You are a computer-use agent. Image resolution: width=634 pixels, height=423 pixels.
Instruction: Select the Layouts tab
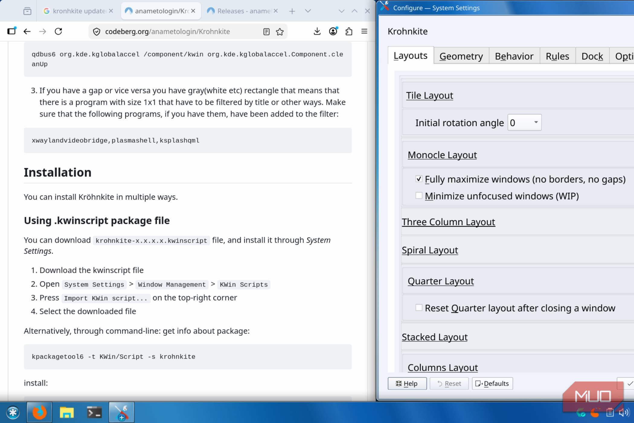(411, 56)
